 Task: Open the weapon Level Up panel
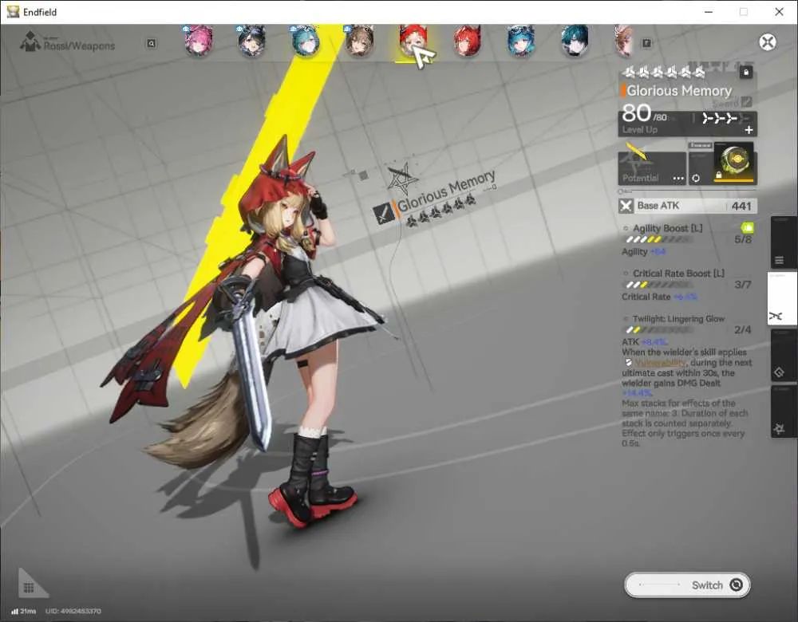pos(687,124)
